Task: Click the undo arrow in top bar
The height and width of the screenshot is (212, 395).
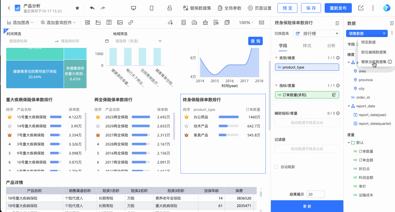Action: click(x=92, y=8)
